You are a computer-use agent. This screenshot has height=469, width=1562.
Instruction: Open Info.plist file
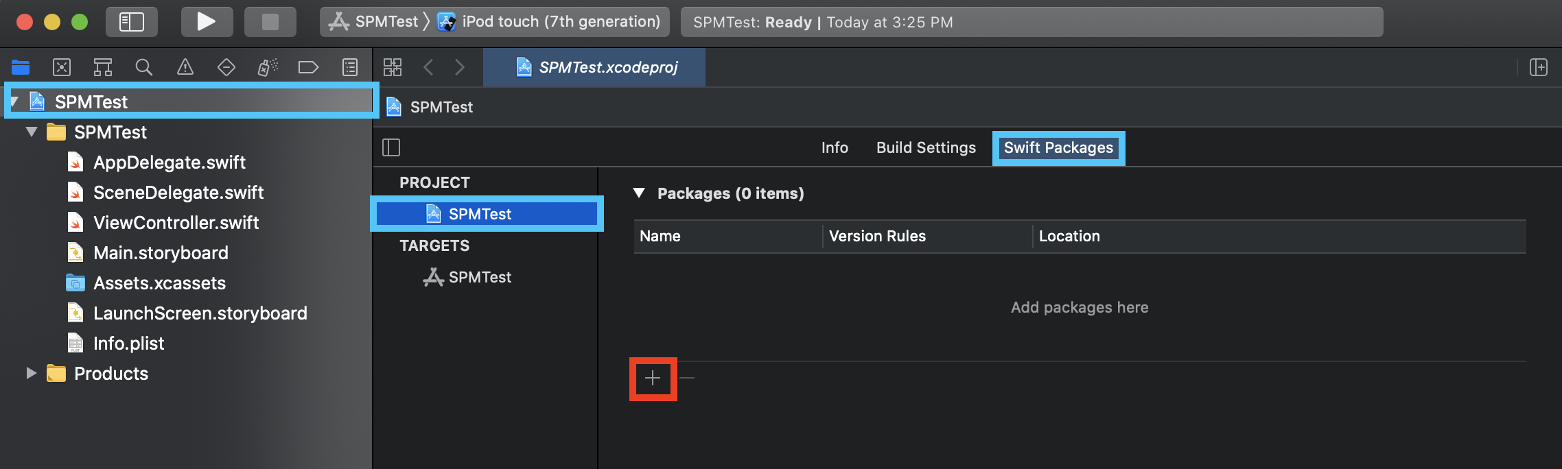tap(128, 343)
